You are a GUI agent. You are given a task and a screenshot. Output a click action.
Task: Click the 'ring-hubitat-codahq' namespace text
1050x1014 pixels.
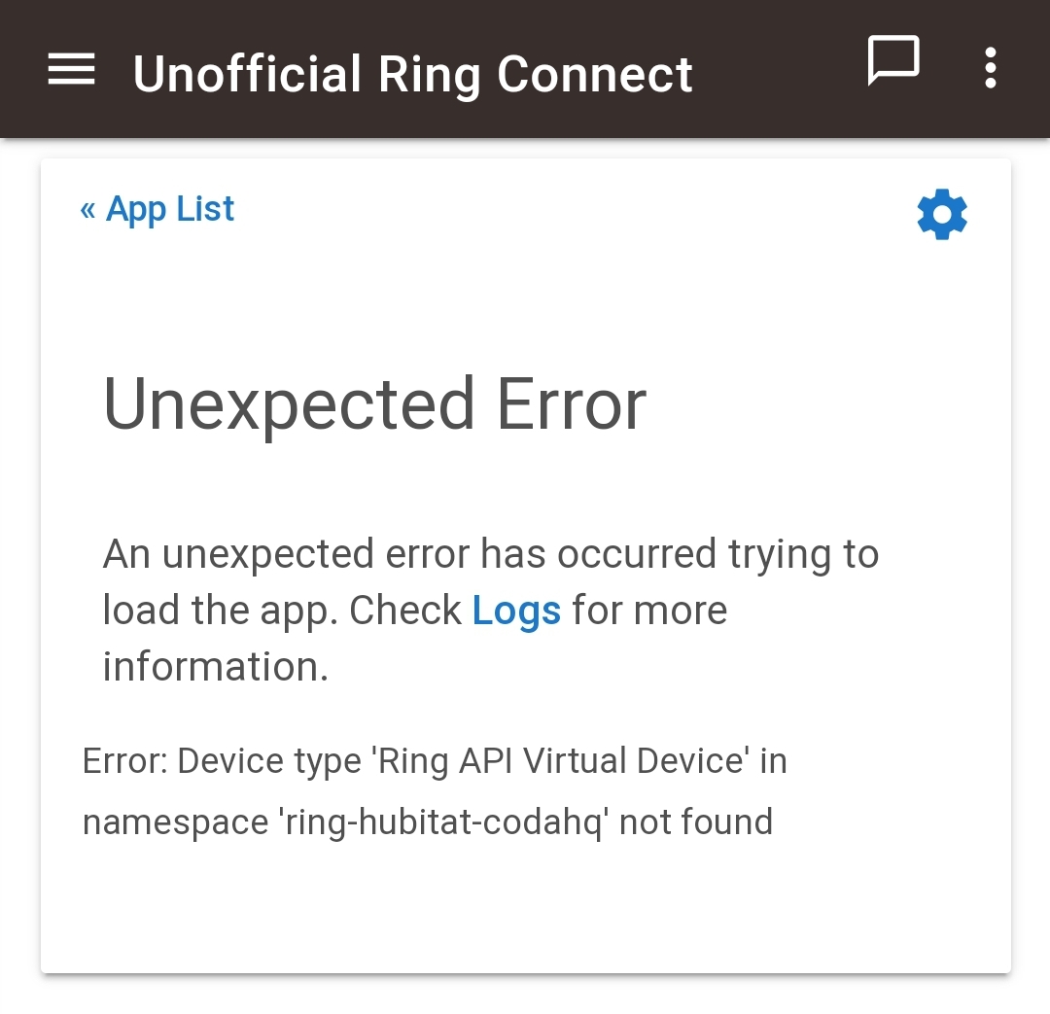click(442, 822)
